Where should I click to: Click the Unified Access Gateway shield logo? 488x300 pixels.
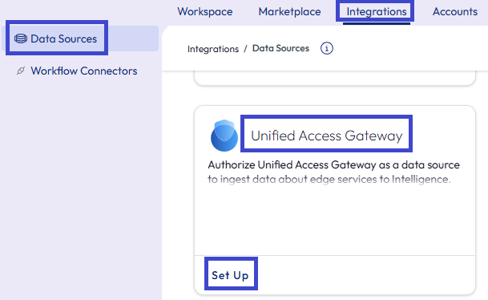click(224, 136)
